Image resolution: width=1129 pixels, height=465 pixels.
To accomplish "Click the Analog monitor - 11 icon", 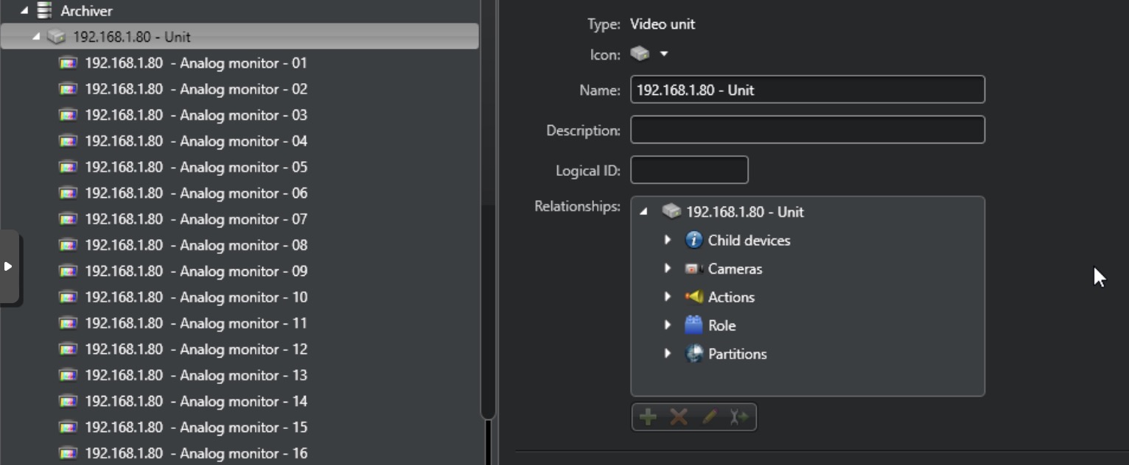I will pyautogui.click(x=68, y=323).
